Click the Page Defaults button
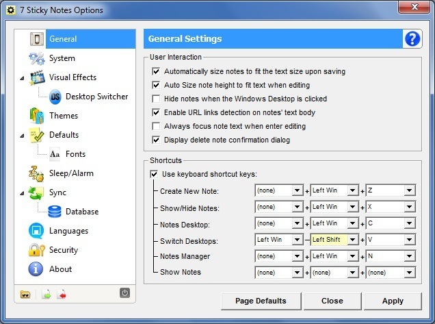 [x=261, y=301]
